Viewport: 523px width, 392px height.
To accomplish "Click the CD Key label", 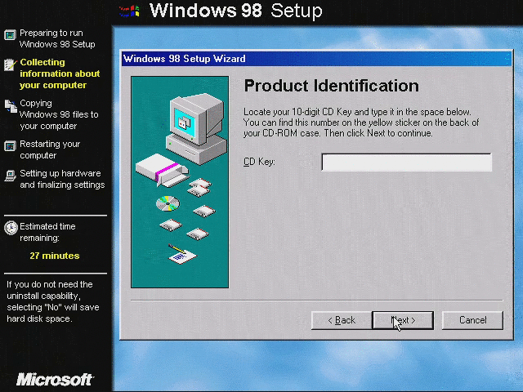I will pyautogui.click(x=259, y=162).
